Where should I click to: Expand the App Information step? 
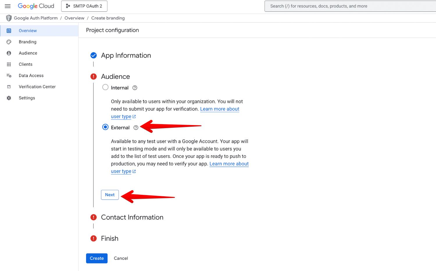tap(126, 56)
